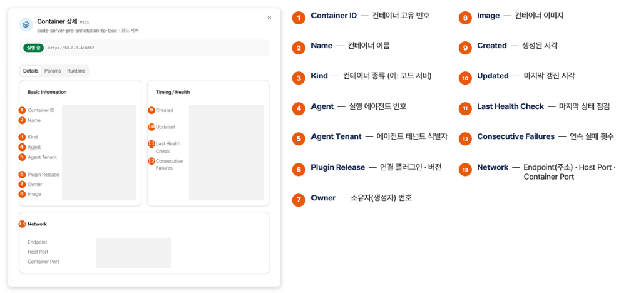Click marker 6 beside Plugin Release
The width and height of the screenshot is (621, 293).
pyautogui.click(x=22, y=174)
